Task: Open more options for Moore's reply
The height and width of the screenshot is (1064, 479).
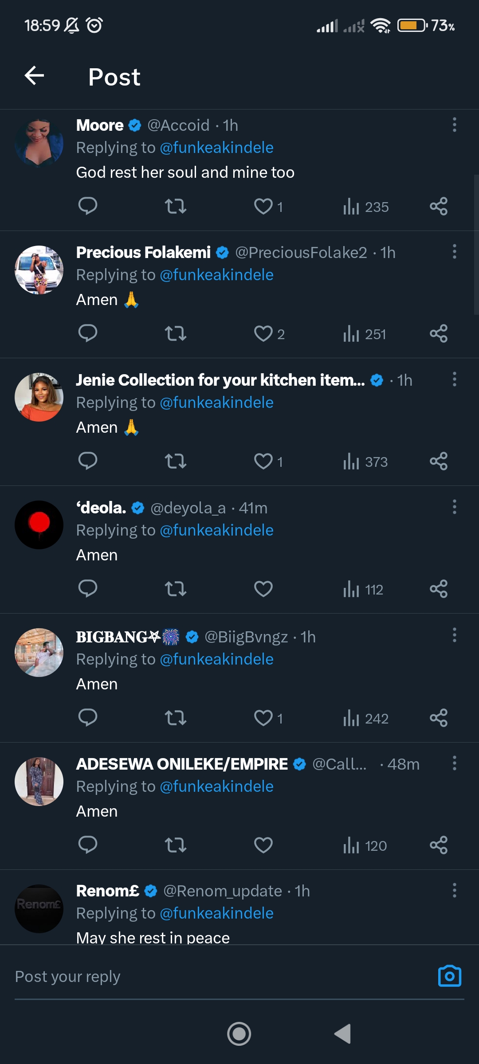Action: pyautogui.click(x=454, y=125)
